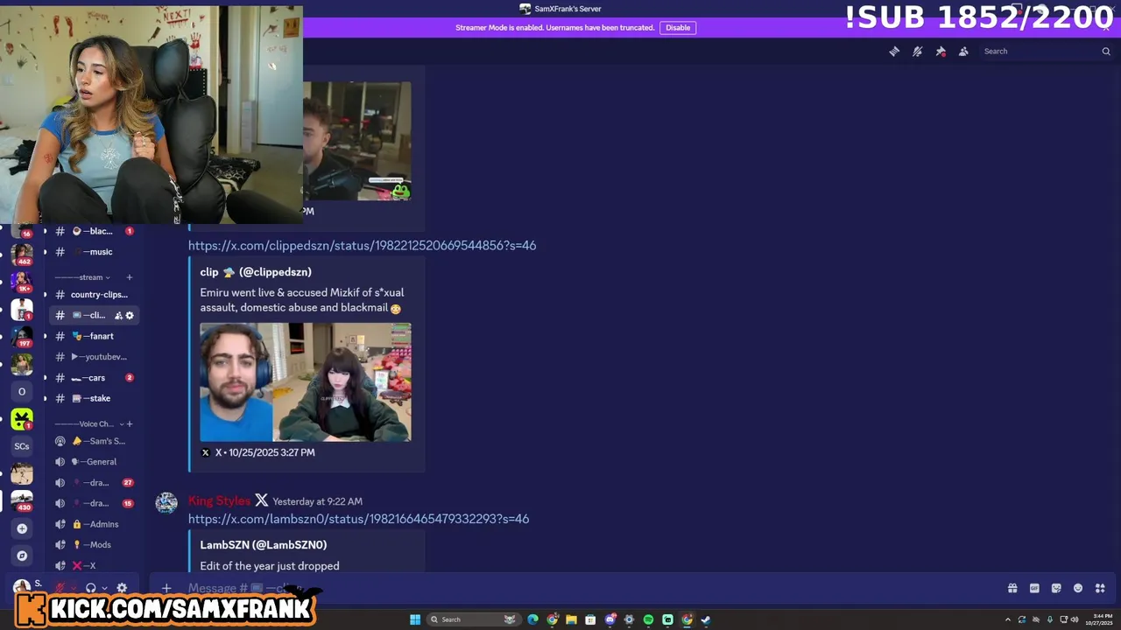This screenshot has height=630, width=1121.
Task: Edit cli... channel settings gear
Action: point(130,316)
